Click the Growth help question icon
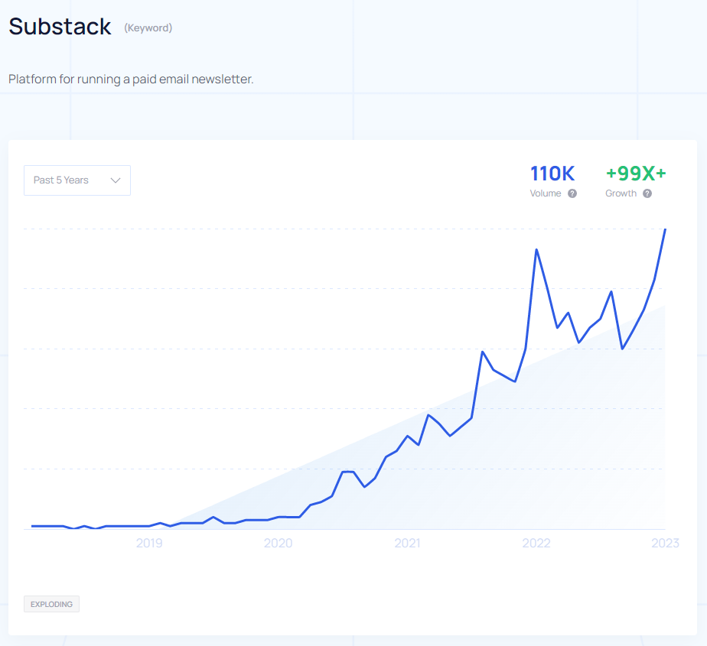This screenshot has width=707, height=646. click(x=647, y=193)
